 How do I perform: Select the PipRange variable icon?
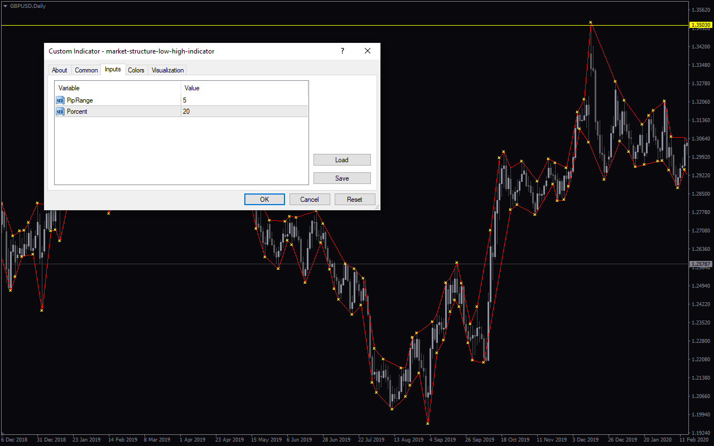point(60,100)
